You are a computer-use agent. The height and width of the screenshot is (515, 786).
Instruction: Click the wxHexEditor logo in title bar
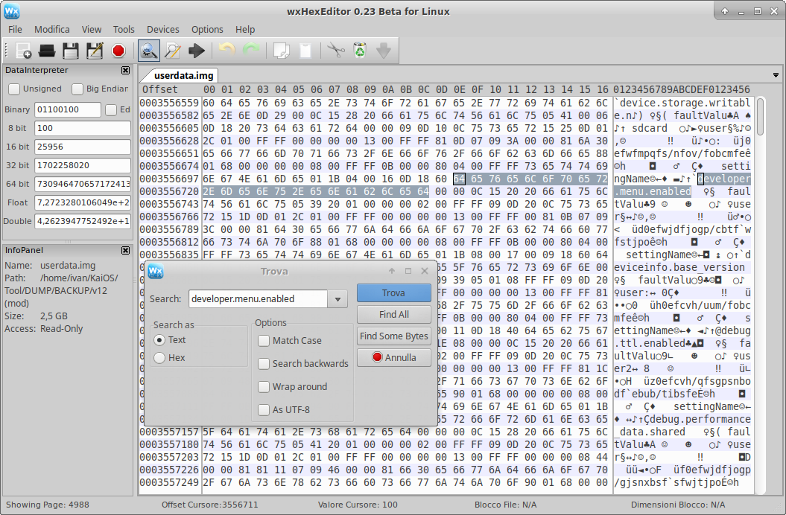coord(11,11)
